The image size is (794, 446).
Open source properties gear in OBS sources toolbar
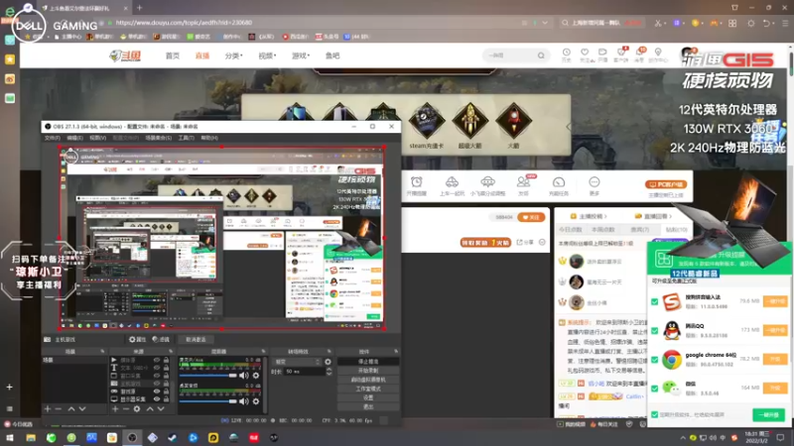point(137,408)
